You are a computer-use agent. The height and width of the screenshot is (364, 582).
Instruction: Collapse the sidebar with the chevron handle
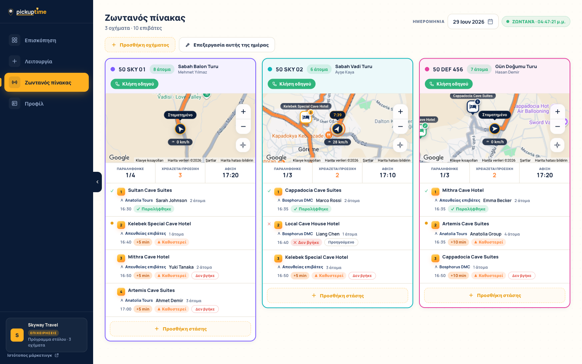click(x=97, y=182)
